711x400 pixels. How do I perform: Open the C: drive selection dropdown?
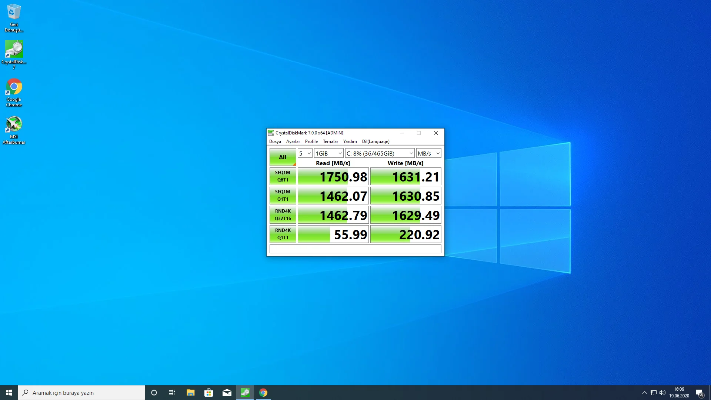tap(380, 153)
